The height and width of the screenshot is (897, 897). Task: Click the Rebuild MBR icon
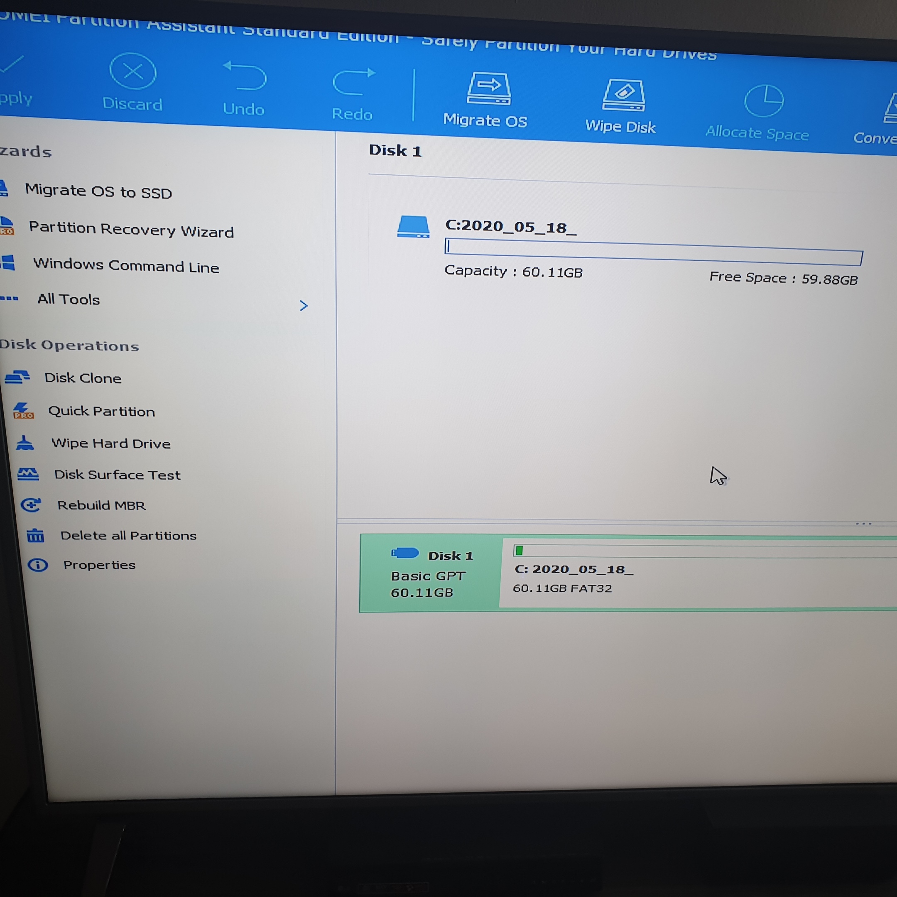point(31,504)
